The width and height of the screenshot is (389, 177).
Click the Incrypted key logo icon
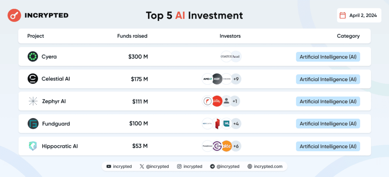14,16
